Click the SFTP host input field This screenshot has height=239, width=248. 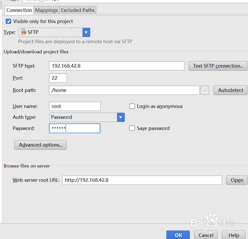coord(116,66)
